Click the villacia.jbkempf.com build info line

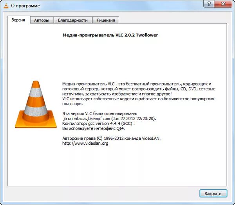coord(110,119)
